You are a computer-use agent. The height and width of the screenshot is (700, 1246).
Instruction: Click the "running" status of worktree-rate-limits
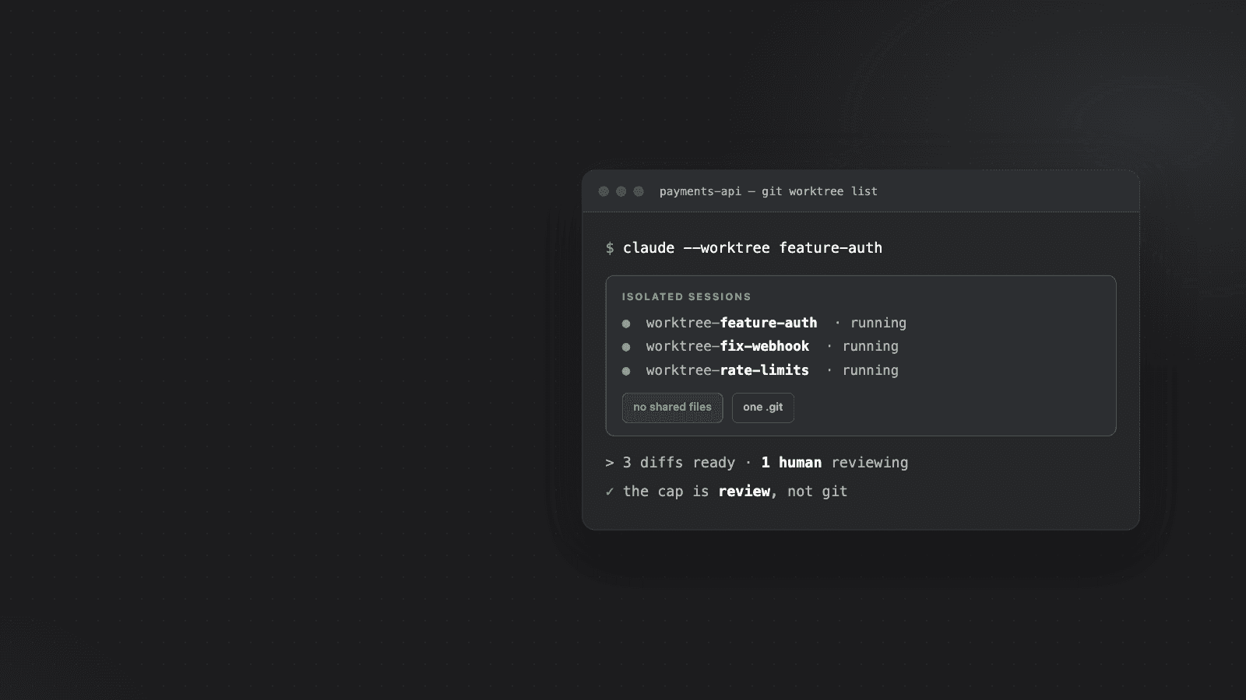pos(871,370)
